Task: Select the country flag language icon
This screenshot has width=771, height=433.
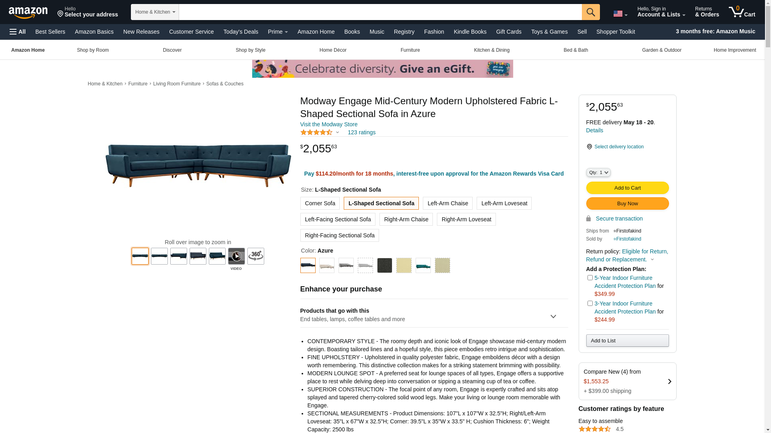Action: [x=620, y=14]
